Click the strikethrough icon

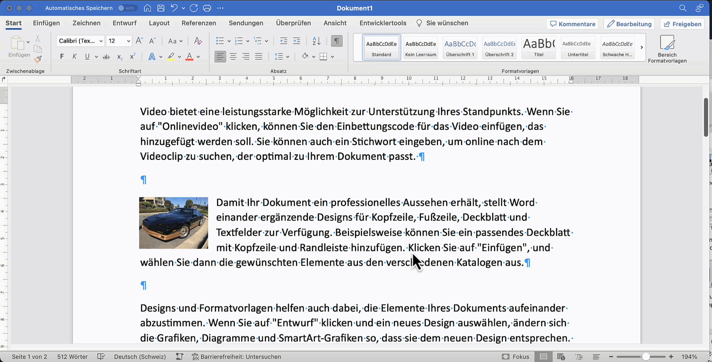[x=106, y=57]
